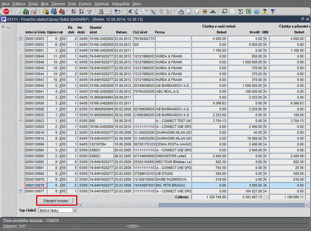
Task: Export to Excel using green icon
Action: 248,12
